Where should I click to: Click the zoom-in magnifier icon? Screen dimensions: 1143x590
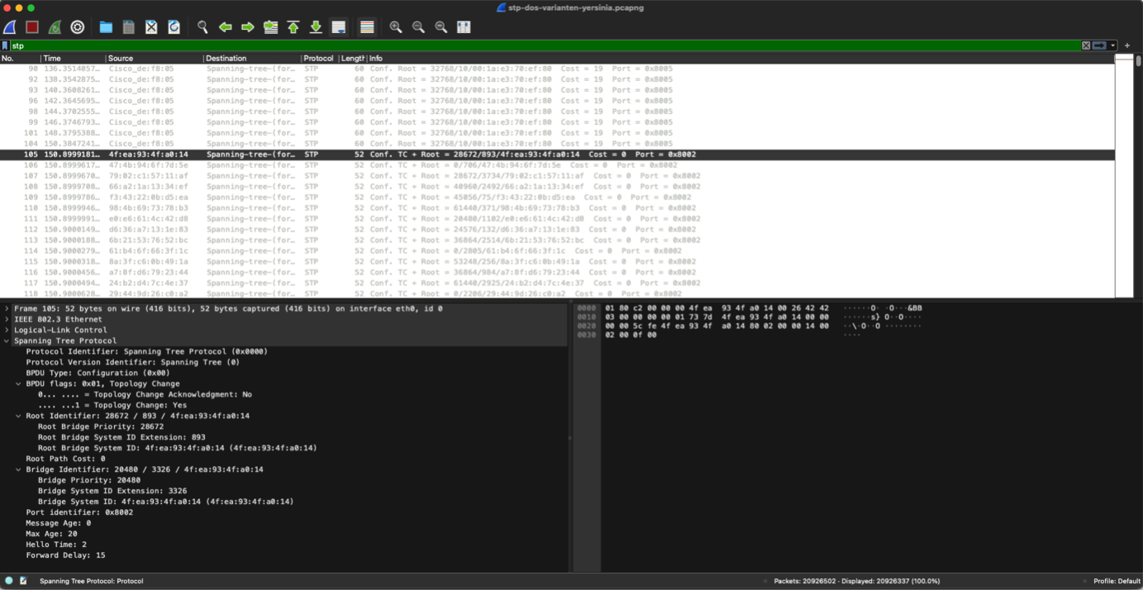[395, 26]
